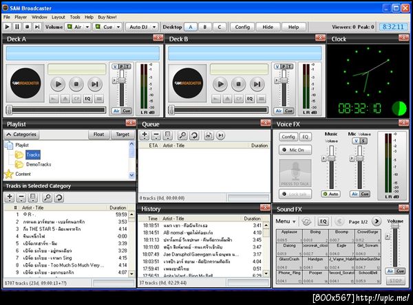Open the EQ on Deck B
Screen dimensions: 413x305
pos(250,99)
